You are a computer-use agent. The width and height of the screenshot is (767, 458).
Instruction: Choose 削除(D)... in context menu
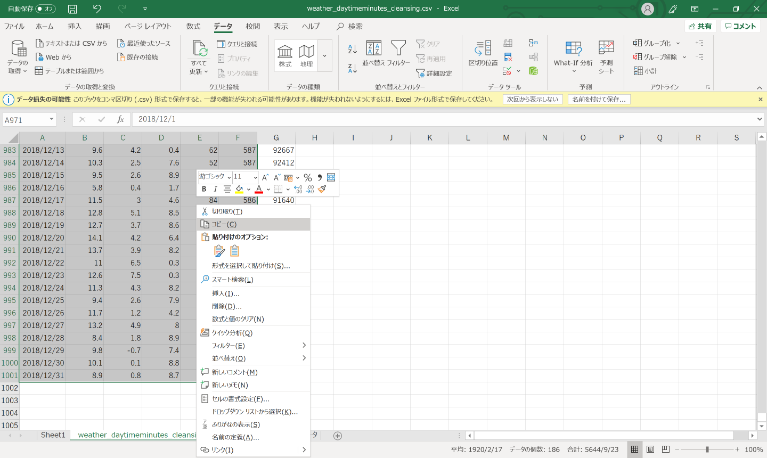(x=253, y=306)
